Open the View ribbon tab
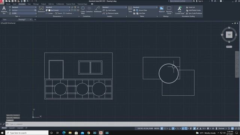The image size is (240, 135). coord(29,4)
